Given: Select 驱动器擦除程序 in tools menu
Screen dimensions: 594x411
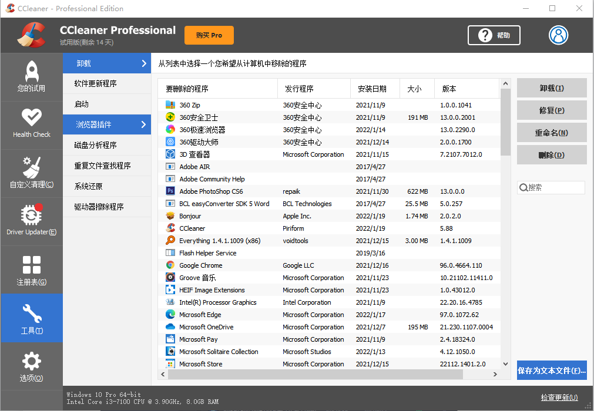Looking at the screenshot, I should coord(107,207).
